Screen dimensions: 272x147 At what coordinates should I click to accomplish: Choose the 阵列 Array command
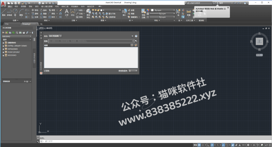tap(52, 17)
